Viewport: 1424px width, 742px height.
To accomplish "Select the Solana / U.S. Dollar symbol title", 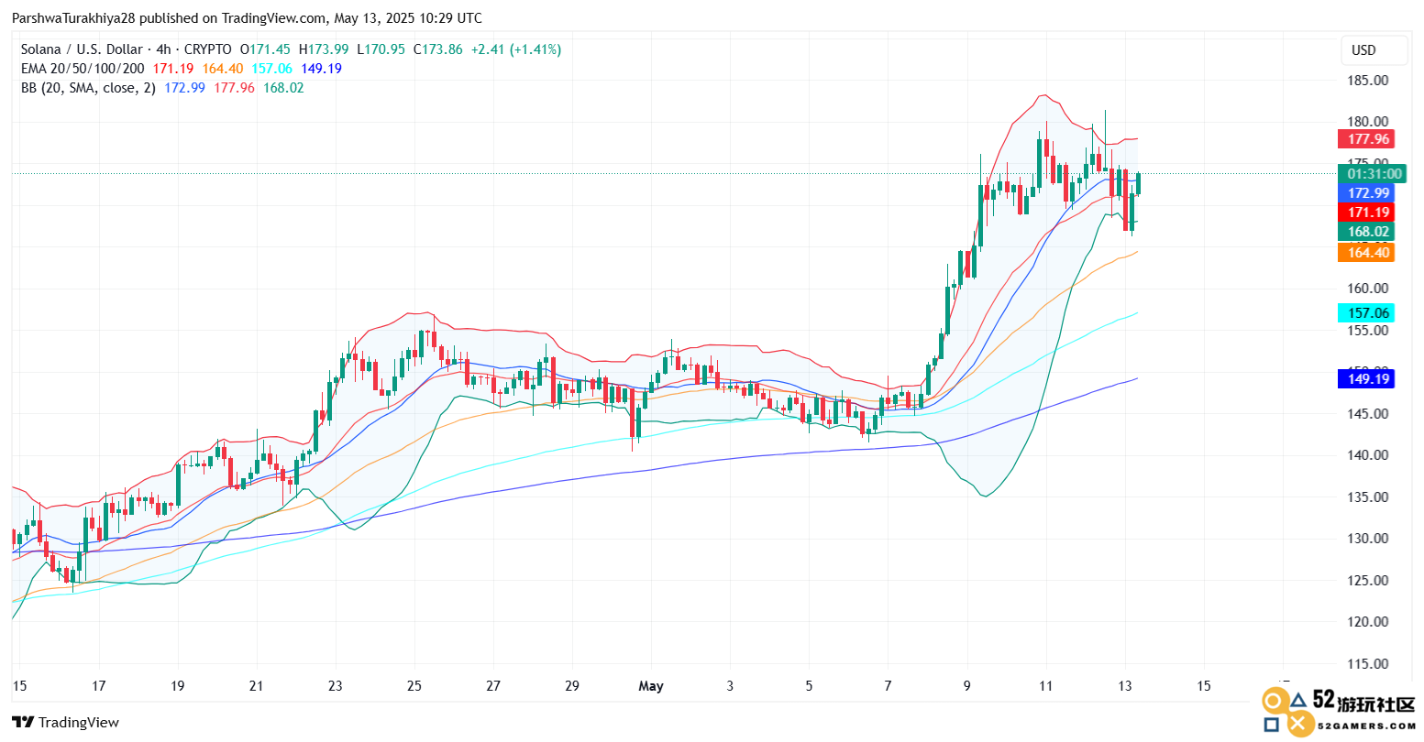I will [x=82, y=49].
